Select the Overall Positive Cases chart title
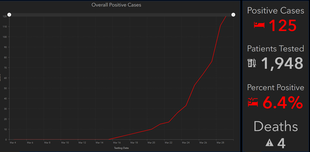The height and width of the screenshot is (152, 310). coord(116,5)
